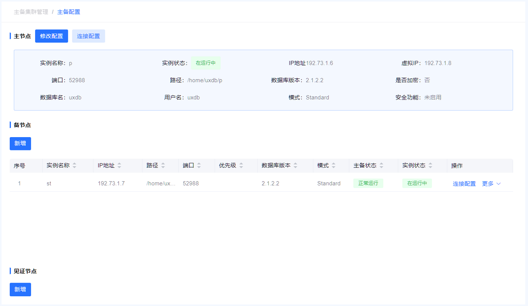This screenshot has width=528, height=306.
Task: Sort by 端口 column arrows
Action: tap(199, 165)
